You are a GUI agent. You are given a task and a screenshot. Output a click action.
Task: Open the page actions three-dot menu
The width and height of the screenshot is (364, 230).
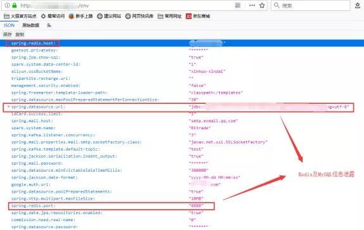[x=252, y=5]
